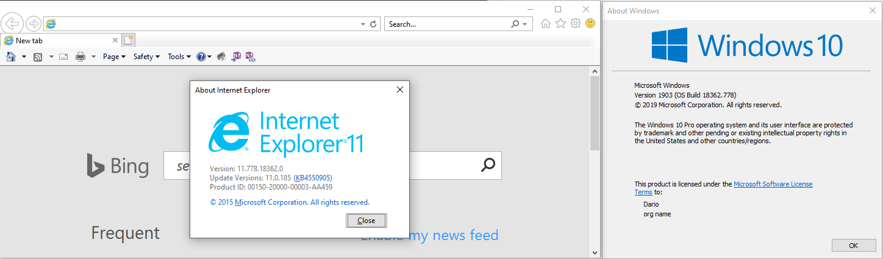The height and width of the screenshot is (259, 883).
Task: Click the smiley feedback icon
Action: [590, 24]
